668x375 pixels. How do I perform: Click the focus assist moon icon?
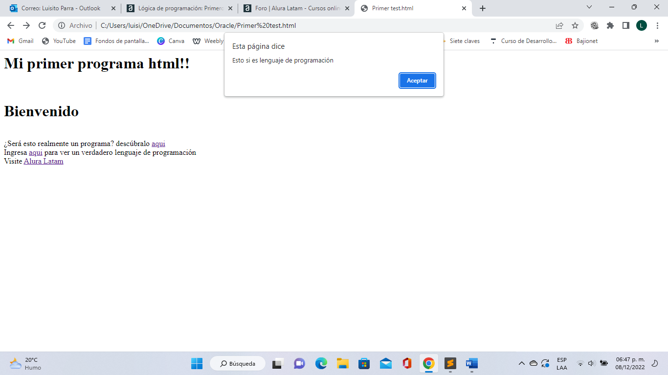coord(655,363)
